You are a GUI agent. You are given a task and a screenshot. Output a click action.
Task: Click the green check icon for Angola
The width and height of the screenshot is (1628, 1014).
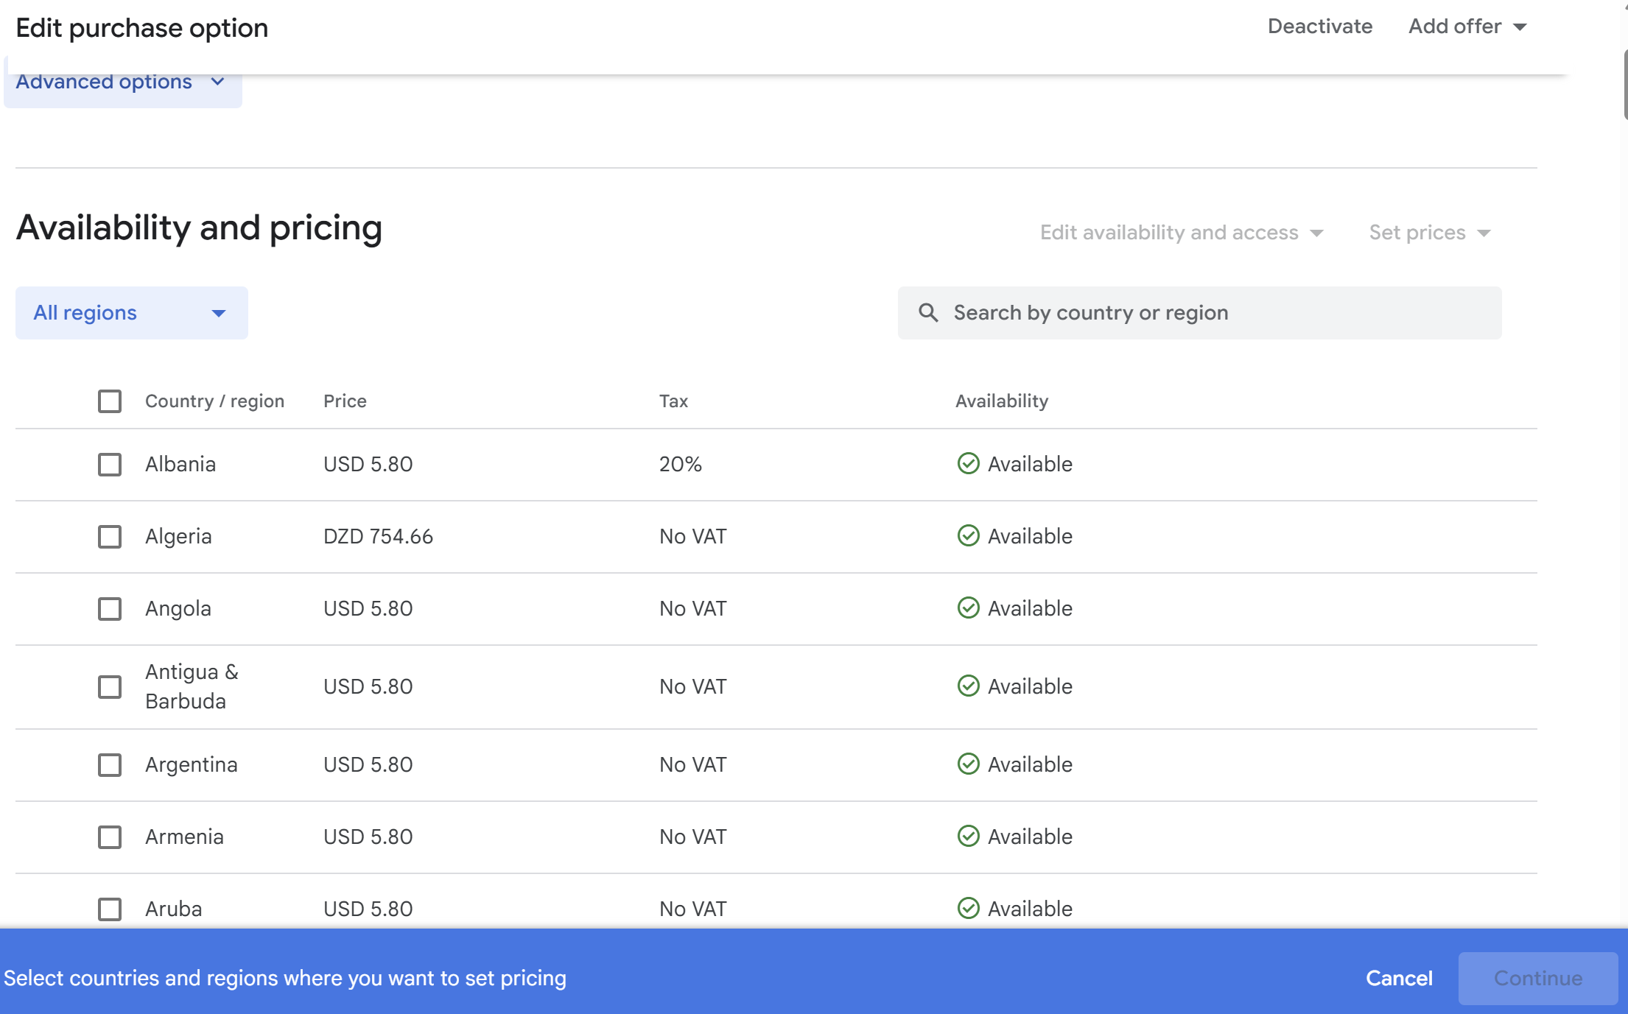click(968, 608)
